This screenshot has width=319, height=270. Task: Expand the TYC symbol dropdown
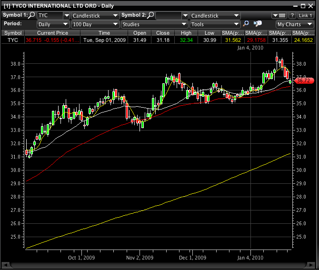click(x=53, y=15)
